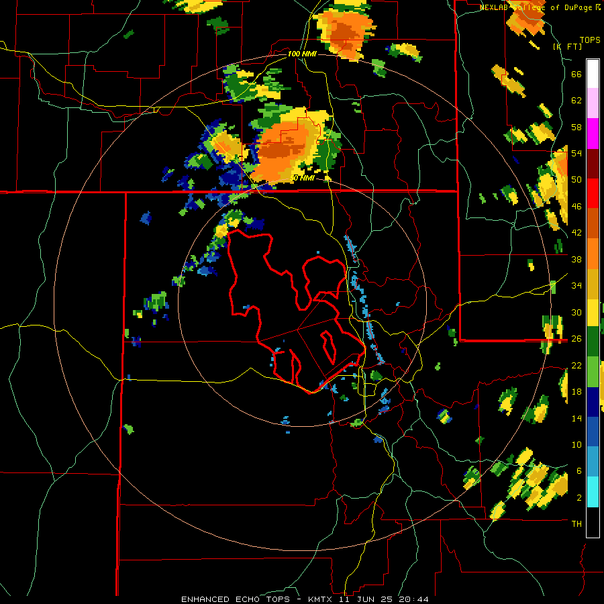Click the "38" legend value
Viewport: 604px width, 604px height.
tap(576, 259)
